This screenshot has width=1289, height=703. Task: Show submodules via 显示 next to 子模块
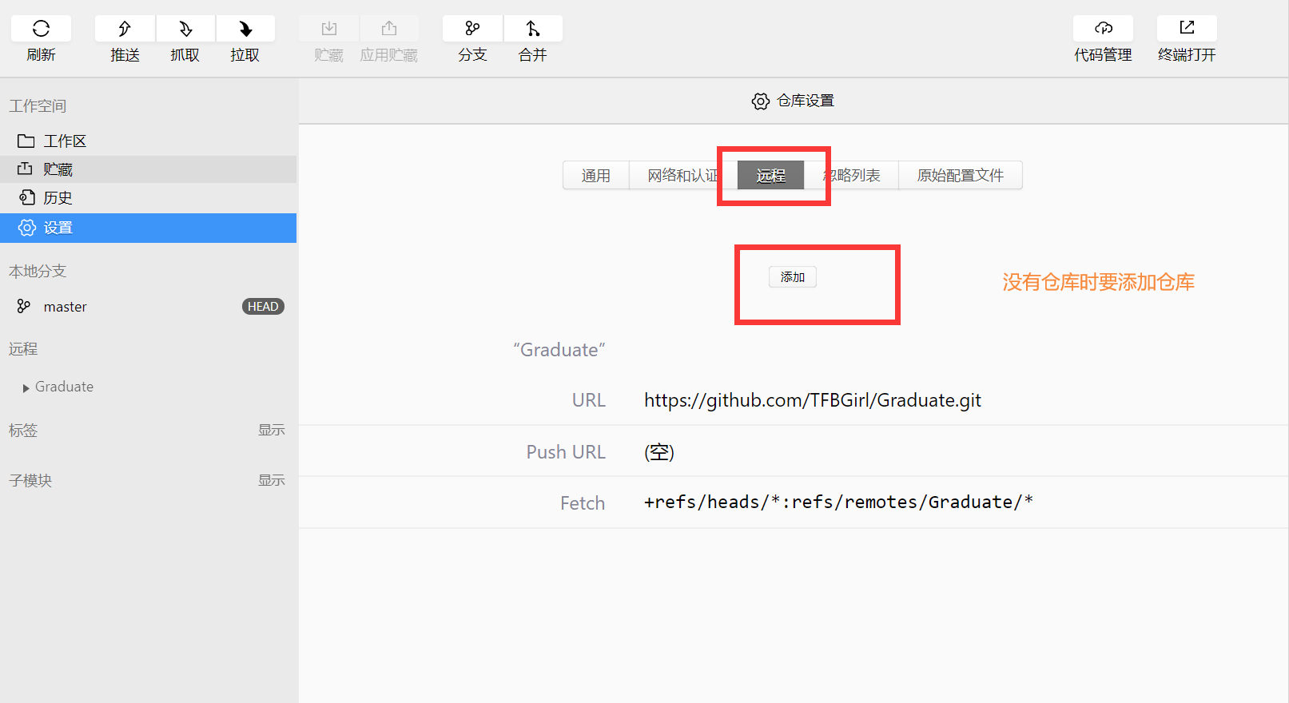[271, 480]
